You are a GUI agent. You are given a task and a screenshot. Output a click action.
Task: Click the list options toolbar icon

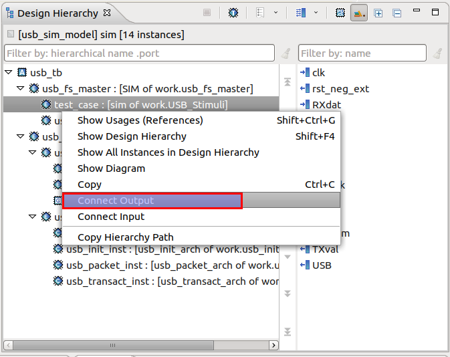coord(260,13)
